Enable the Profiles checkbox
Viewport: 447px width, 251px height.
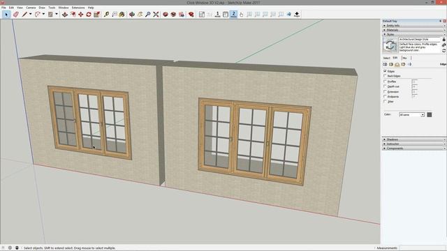[385, 82]
